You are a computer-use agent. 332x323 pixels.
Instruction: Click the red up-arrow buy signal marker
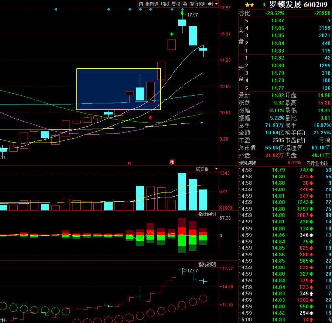[x=151, y=117]
